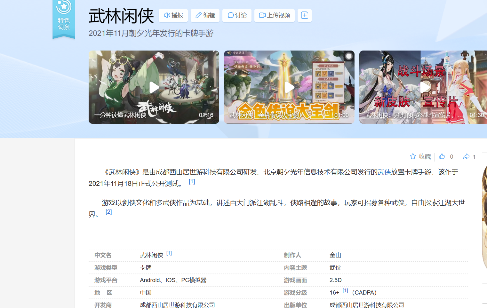
Task: Click the 制作人 field label
Action: pyautogui.click(x=292, y=255)
